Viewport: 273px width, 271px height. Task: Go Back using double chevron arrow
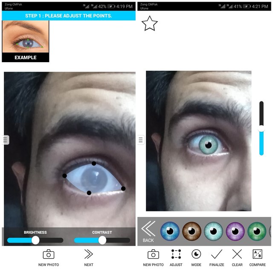tap(148, 228)
